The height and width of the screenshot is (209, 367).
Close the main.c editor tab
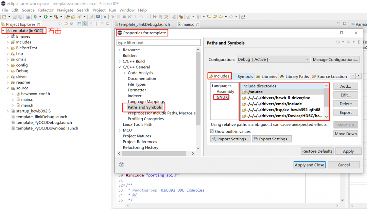197,24
